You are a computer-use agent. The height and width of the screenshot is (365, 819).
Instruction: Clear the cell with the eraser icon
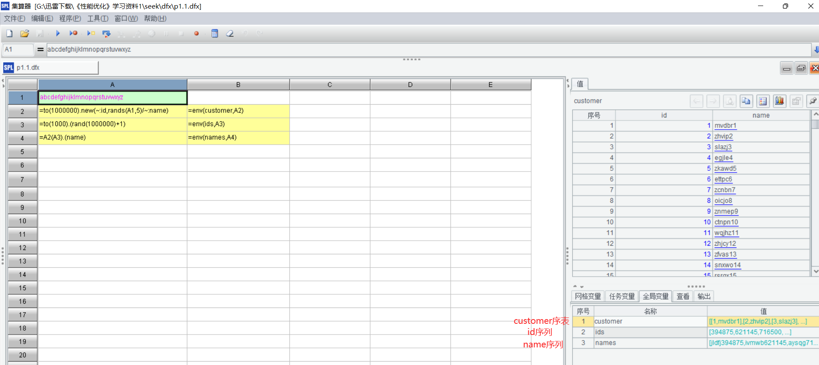[230, 33]
